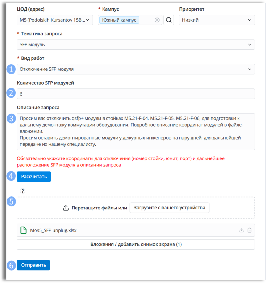This screenshot has width=266, height=283.
Task: Click the green file icon for the xlsx attachment
Action: [24, 230]
